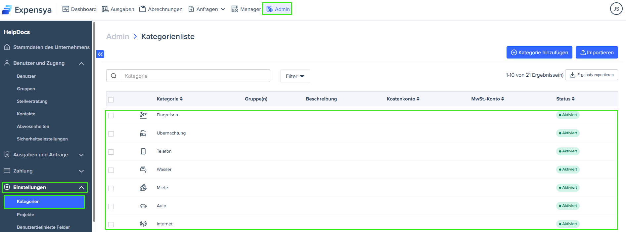The height and width of the screenshot is (232, 626).
Task: Click the Auto car icon
Action: (x=143, y=206)
